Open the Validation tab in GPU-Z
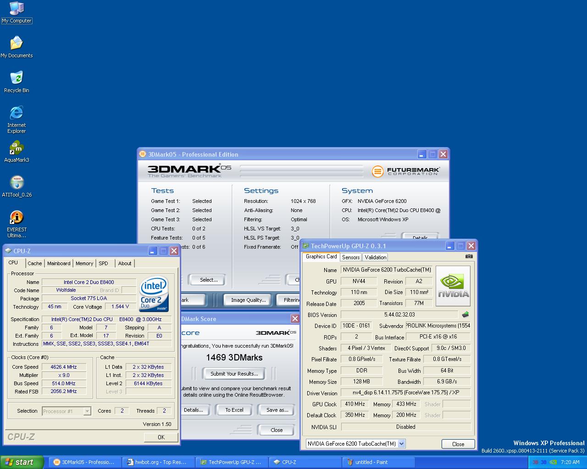This screenshot has height=469, width=587. coord(376,257)
